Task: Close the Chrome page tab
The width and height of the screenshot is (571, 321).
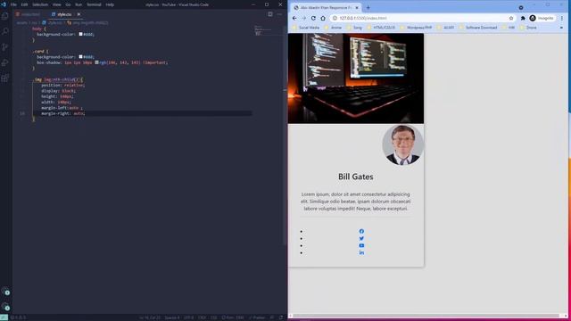Action: click(x=357, y=8)
